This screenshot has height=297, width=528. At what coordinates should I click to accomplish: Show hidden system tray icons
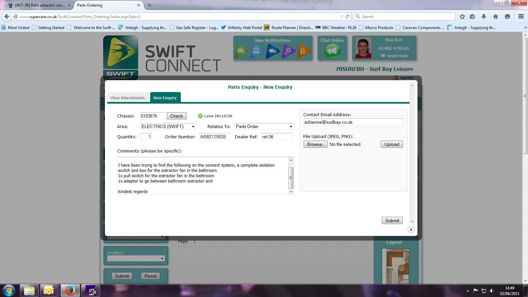pos(468,291)
